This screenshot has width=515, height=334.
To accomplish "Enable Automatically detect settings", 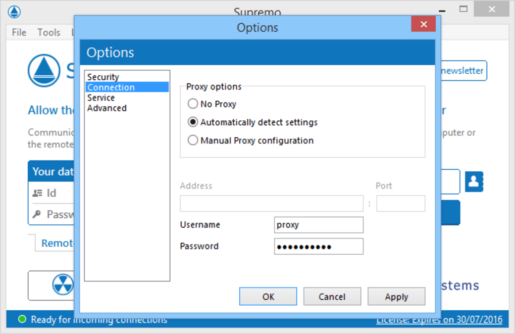I will tap(192, 122).
